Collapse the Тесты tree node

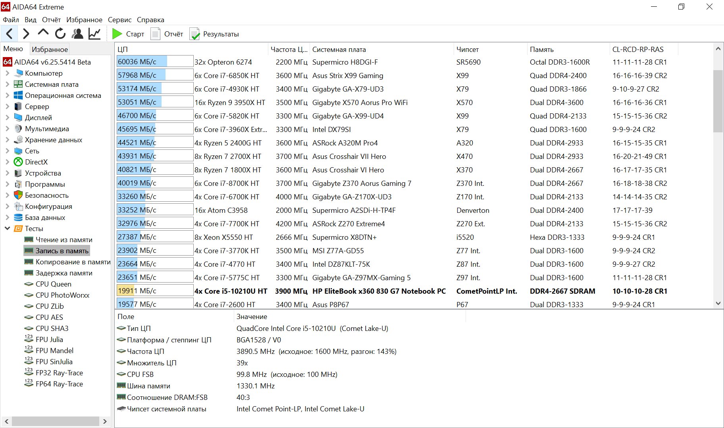(7, 228)
